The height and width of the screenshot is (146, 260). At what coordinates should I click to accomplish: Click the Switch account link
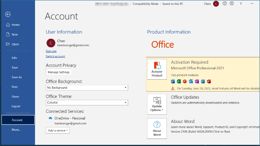[56, 56]
